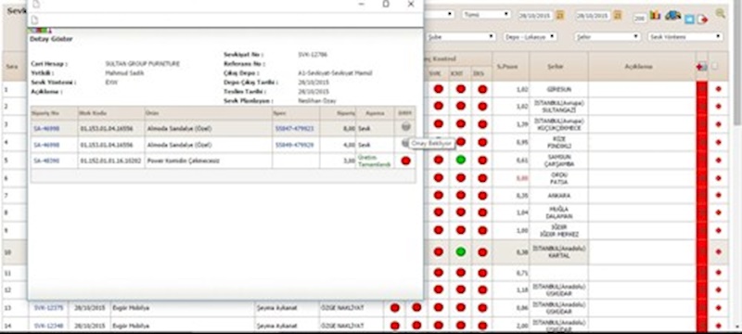The width and height of the screenshot is (742, 334).
Task: Click the gray status icon in first detail row
Action: click(405, 127)
